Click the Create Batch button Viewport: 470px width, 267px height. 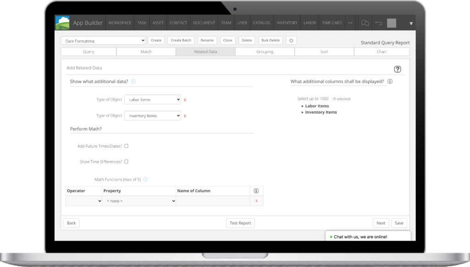click(181, 40)
